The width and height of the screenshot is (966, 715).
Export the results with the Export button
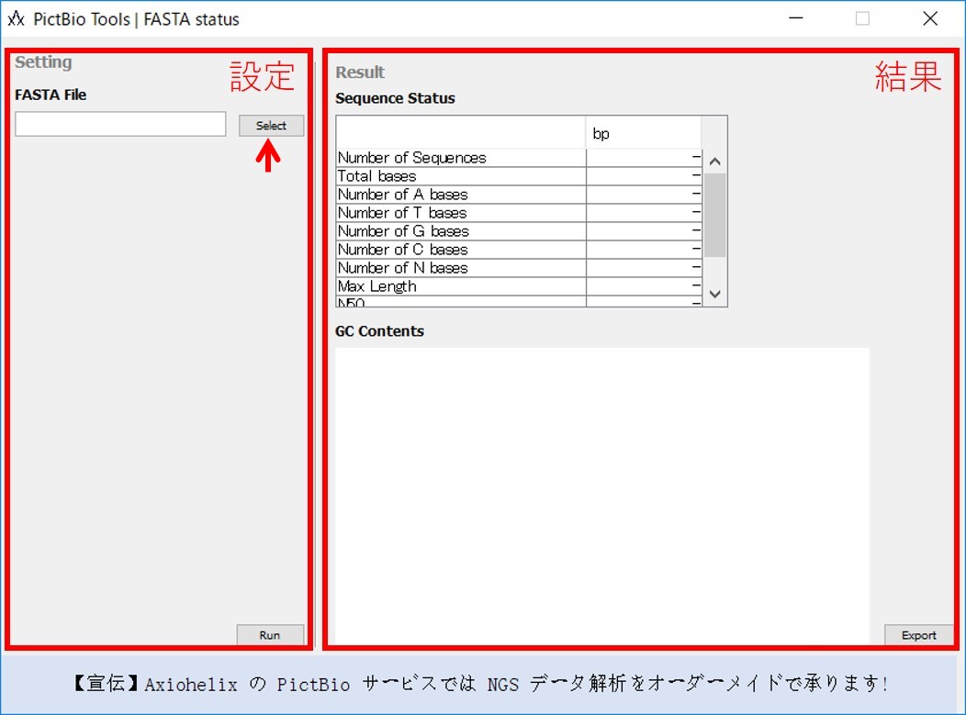coord(918,635)
